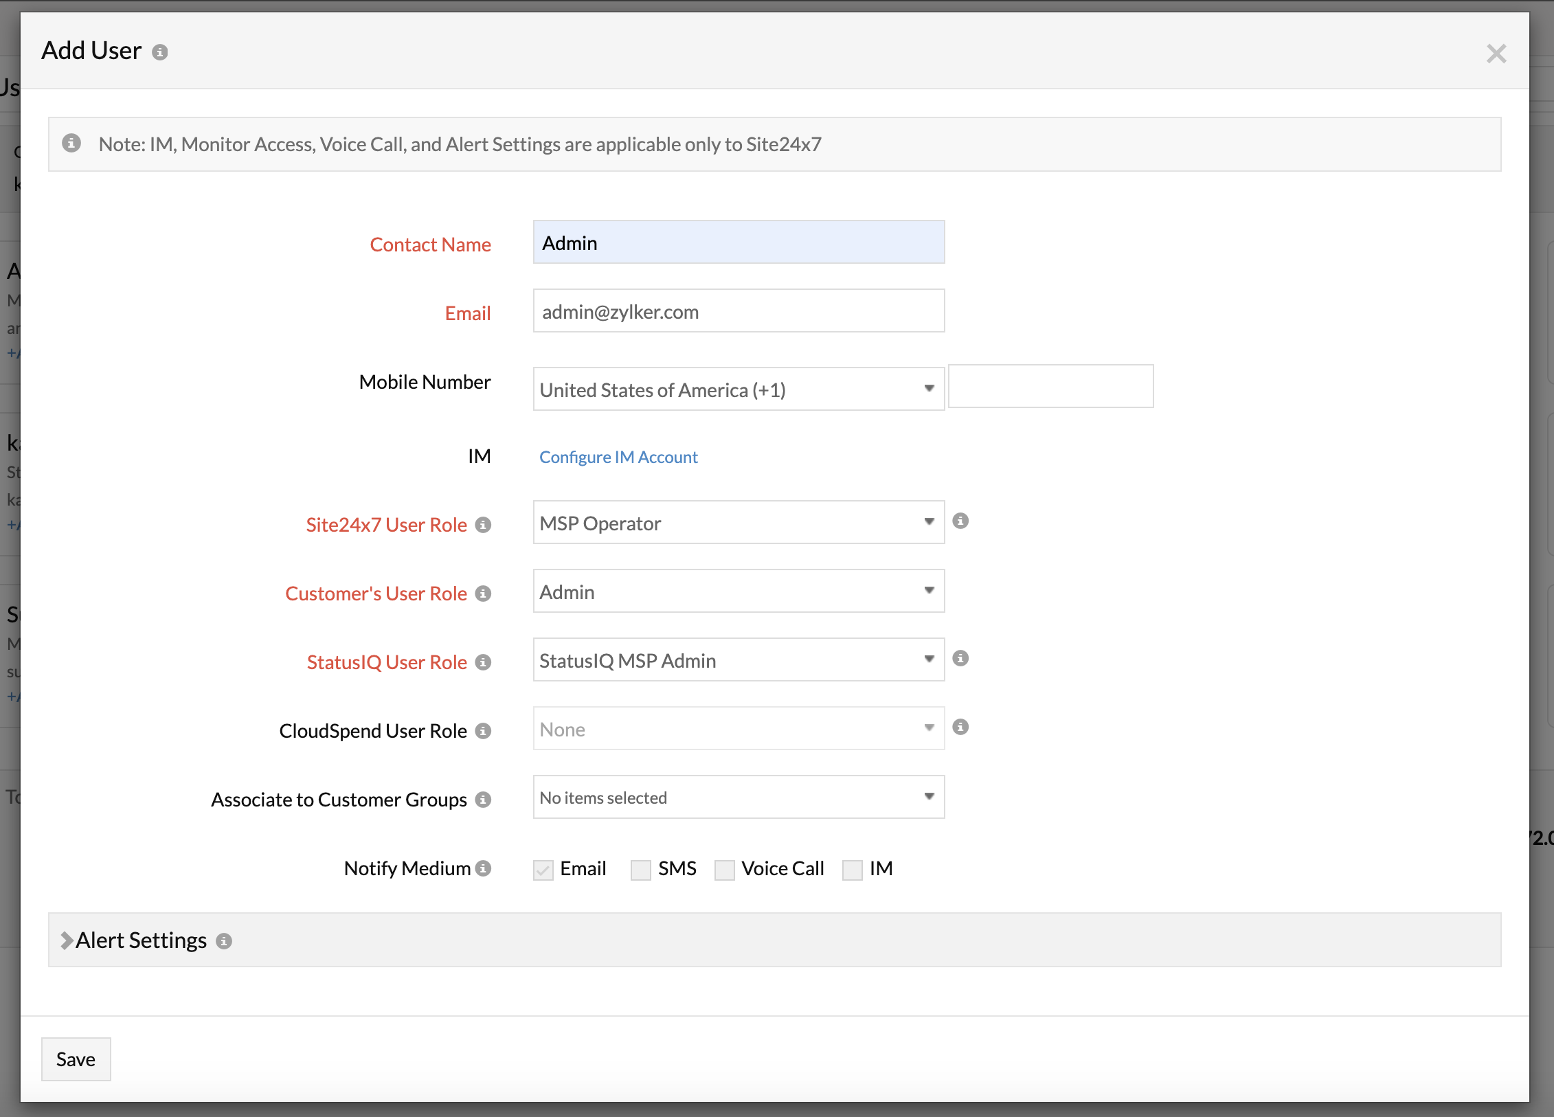This screenshot has height=1117, width=1554.
Task: Click info icon beside Associate to Customer Groups
Action: [483, 800]
